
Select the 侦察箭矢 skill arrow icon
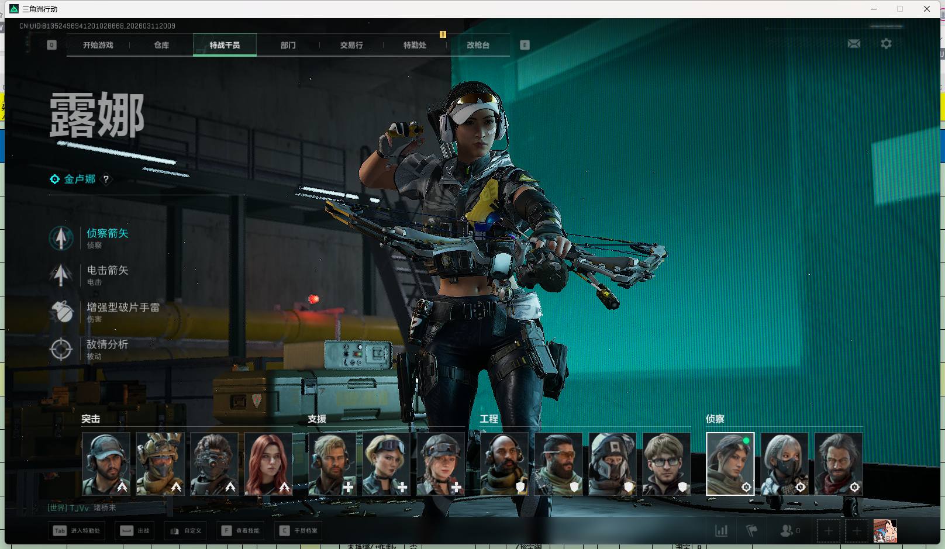(x=61, y=238)
